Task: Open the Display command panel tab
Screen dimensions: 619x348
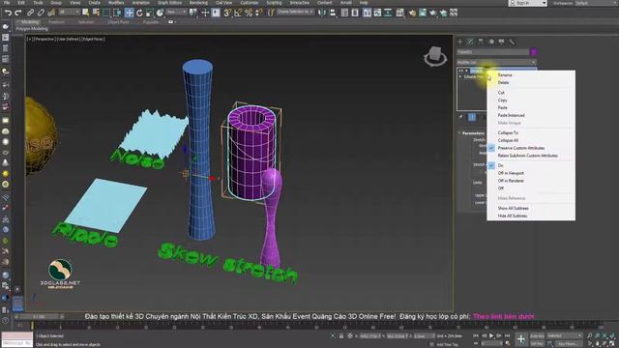Action: pos(502,42)
